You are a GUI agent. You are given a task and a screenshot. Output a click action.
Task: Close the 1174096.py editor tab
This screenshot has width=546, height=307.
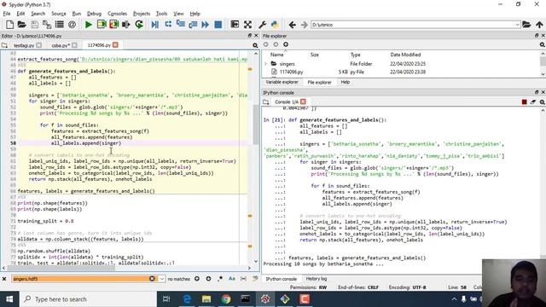tap(115, 45)
